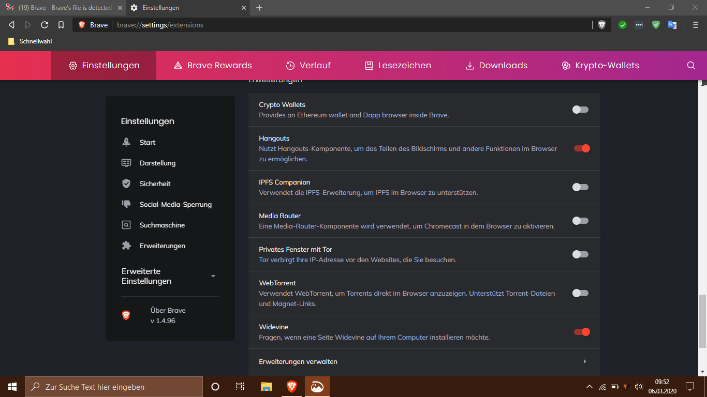This screenshot has width=707, height=397.
Task: Click the battery icon in system tray
Action: [x=614, y=387]
